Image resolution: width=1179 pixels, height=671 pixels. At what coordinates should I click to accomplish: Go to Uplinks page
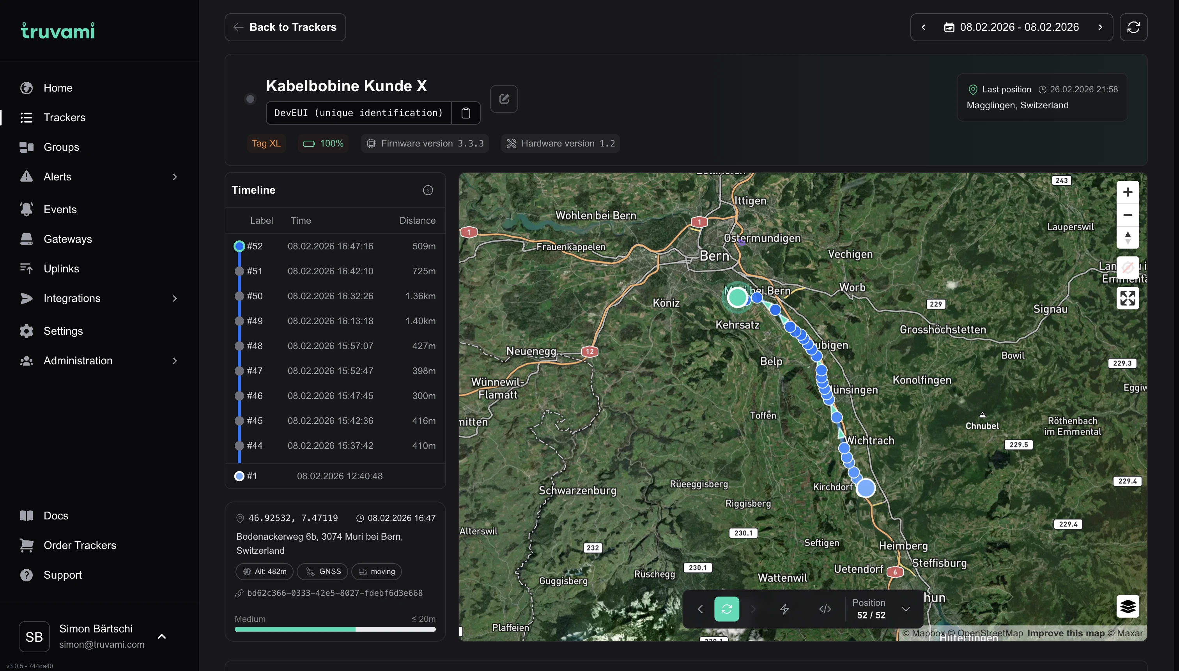[61, 269]
